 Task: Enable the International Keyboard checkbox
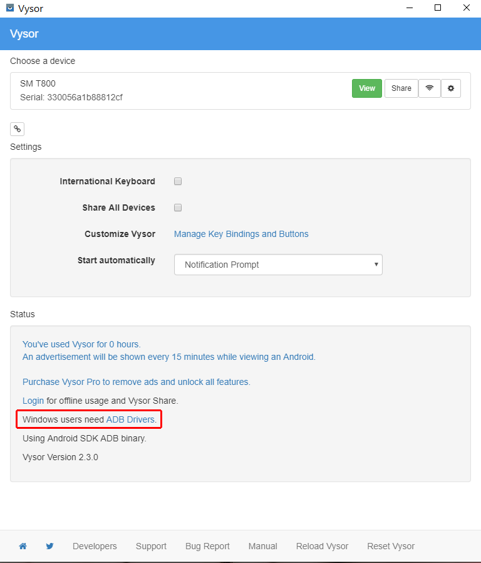click(x=178, y=181)
